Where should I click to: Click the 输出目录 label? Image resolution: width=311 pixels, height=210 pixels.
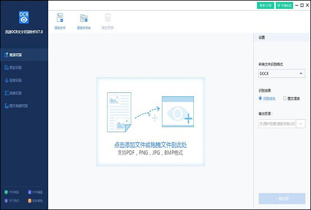click(266, 114)
